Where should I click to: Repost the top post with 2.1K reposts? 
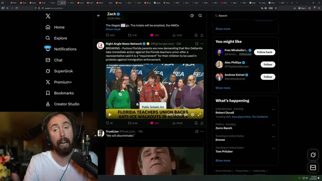(x=133, y=35)
